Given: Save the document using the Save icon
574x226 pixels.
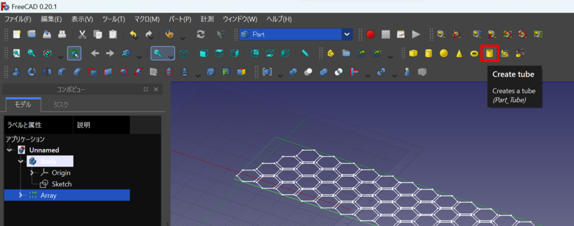Looking at the screenshot, I should coord(47,34).
